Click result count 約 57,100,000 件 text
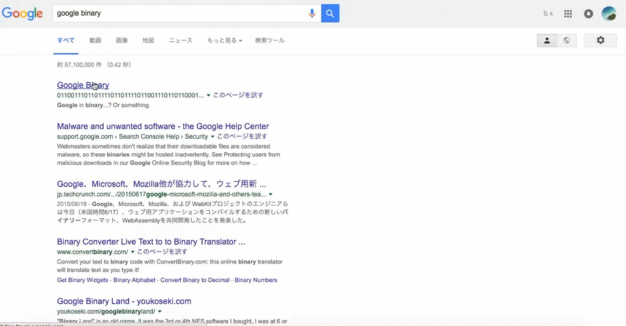The width and height of the screenshot is (626, 326). tap(79, 65)
